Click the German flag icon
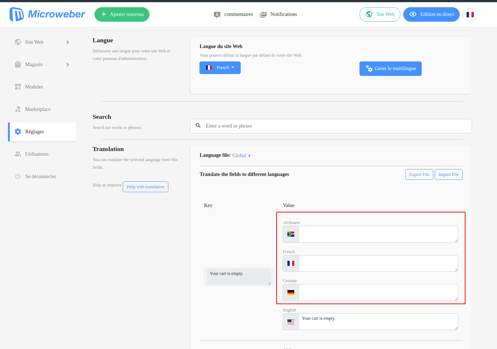The height and width of the screenshot is (349, 497). (x=290, y=292)
